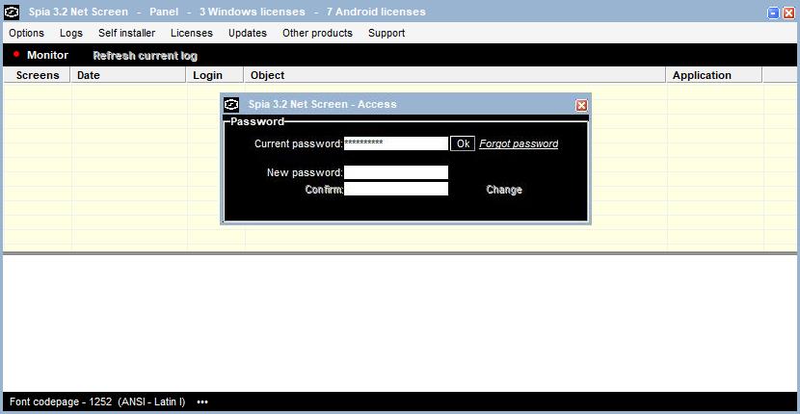Click the Monitor toggle with red dot
This screenshot has height=414, width=800.
[x=40, y=55]
